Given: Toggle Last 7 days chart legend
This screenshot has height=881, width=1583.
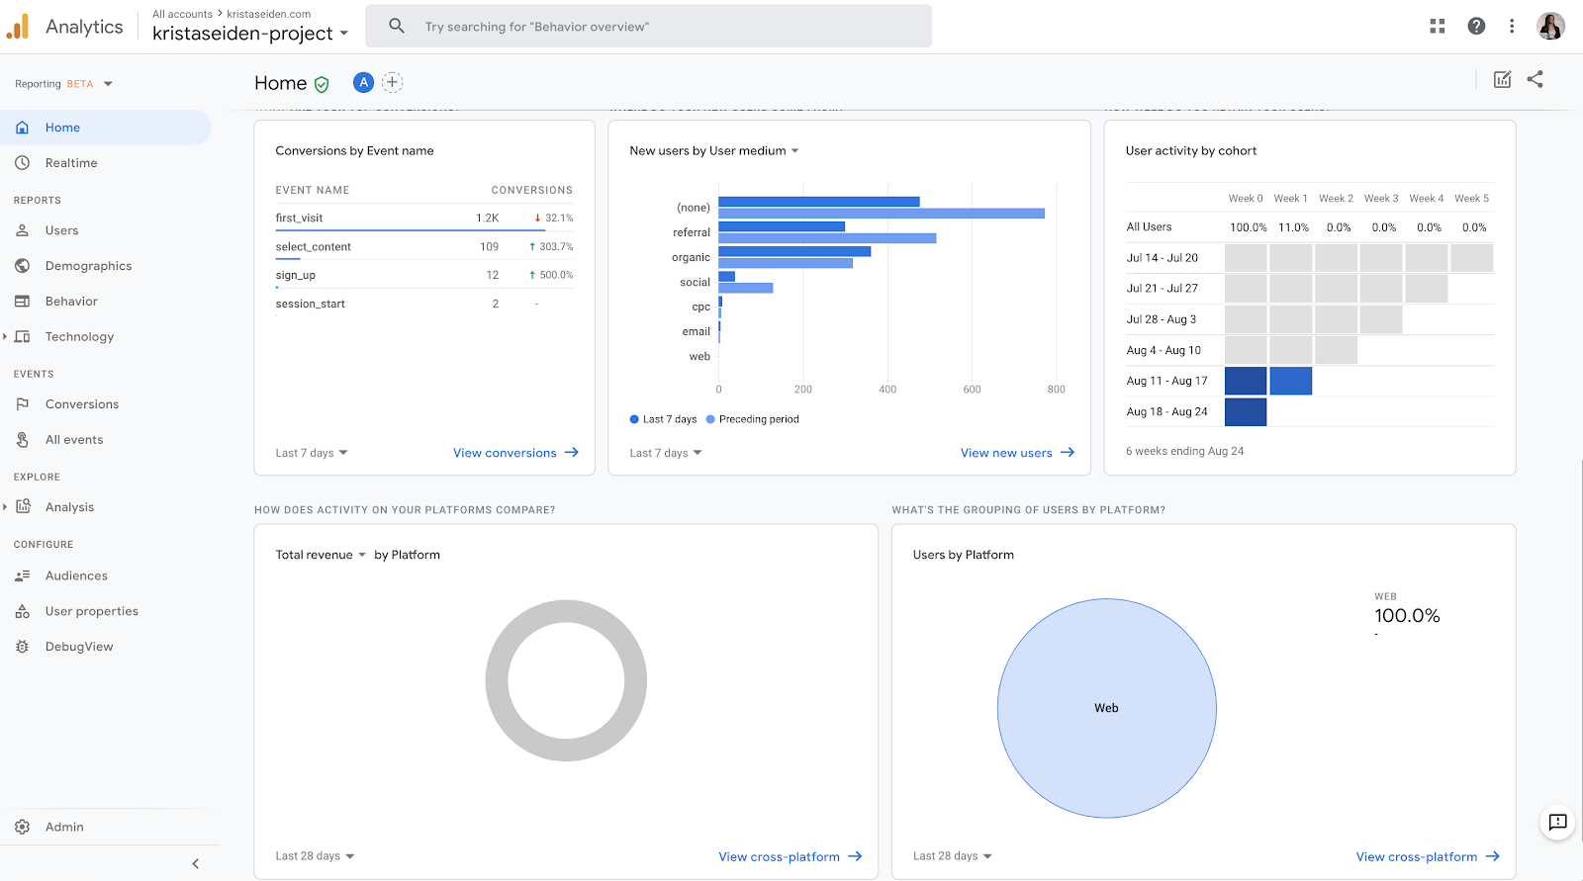Looking at the screenshot, I should 663,419.
